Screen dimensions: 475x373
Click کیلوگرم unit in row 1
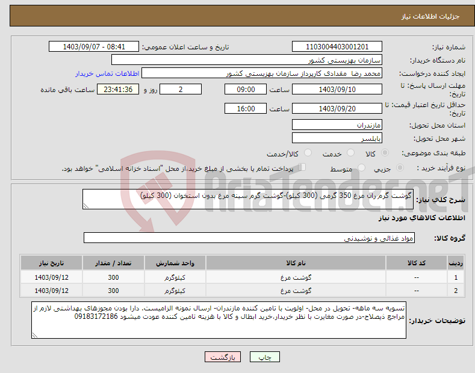click(x=175, y=277)
